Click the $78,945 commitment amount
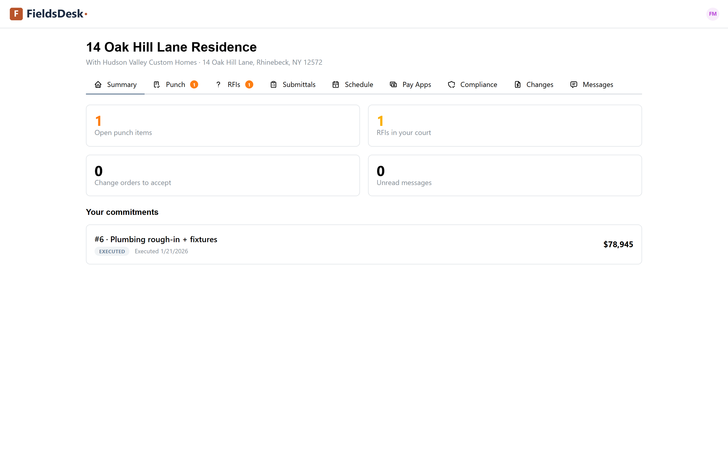Image resolution: width=728 pixels, height=455 pixels. [x=618, y=244]
